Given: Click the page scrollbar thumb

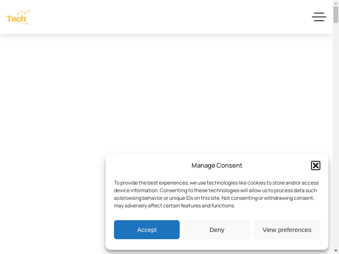Looking at the screenshot, I should 336,15.
